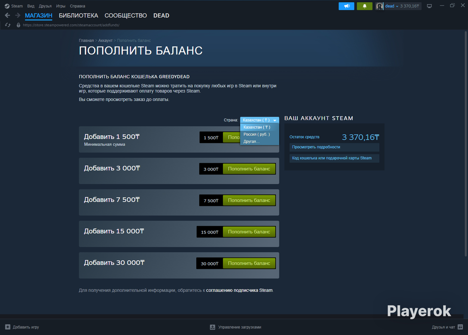Open the Просмотреть подробности link
Screen dimensions: 468x335
point(316,147)
